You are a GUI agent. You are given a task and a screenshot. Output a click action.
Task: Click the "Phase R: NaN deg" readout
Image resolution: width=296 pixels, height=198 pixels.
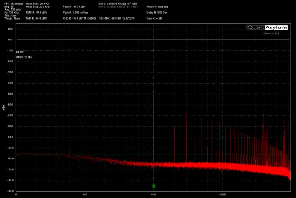click(157, 7)
